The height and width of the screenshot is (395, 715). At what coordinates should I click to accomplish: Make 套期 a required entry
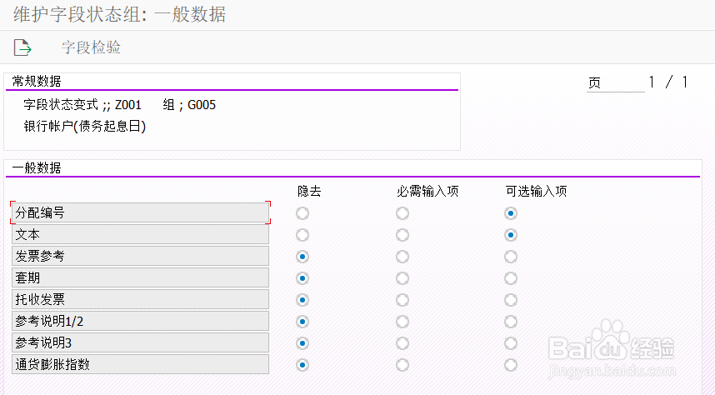click(402, 278)
